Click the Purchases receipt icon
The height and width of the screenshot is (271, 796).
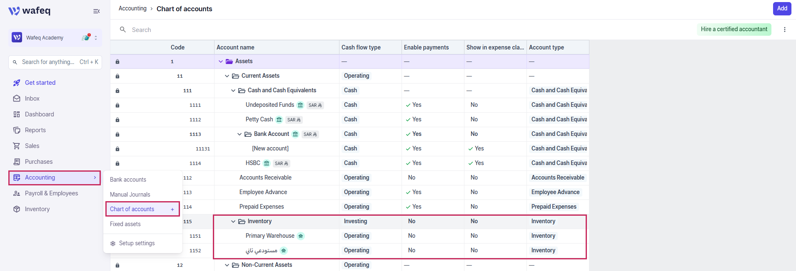(17, 162)
